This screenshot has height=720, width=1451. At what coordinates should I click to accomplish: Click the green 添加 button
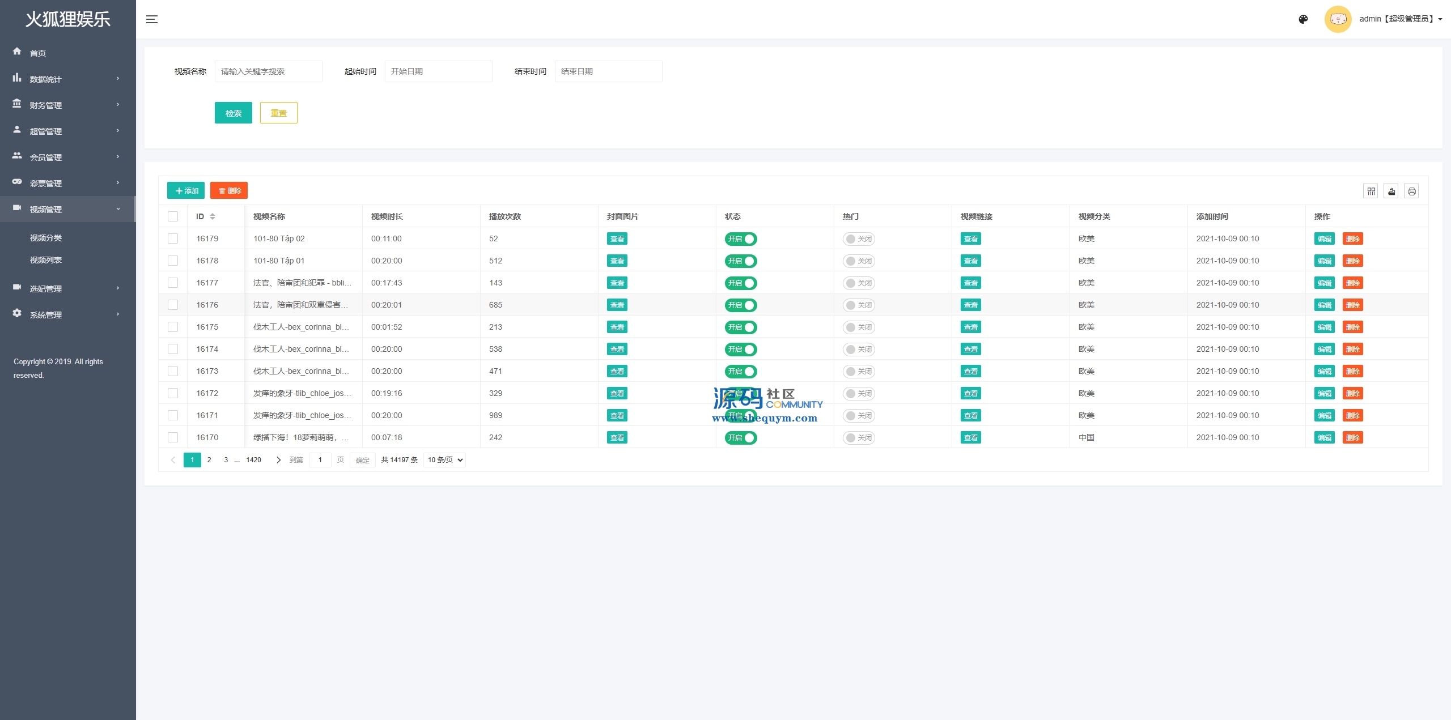coord(186,191)
